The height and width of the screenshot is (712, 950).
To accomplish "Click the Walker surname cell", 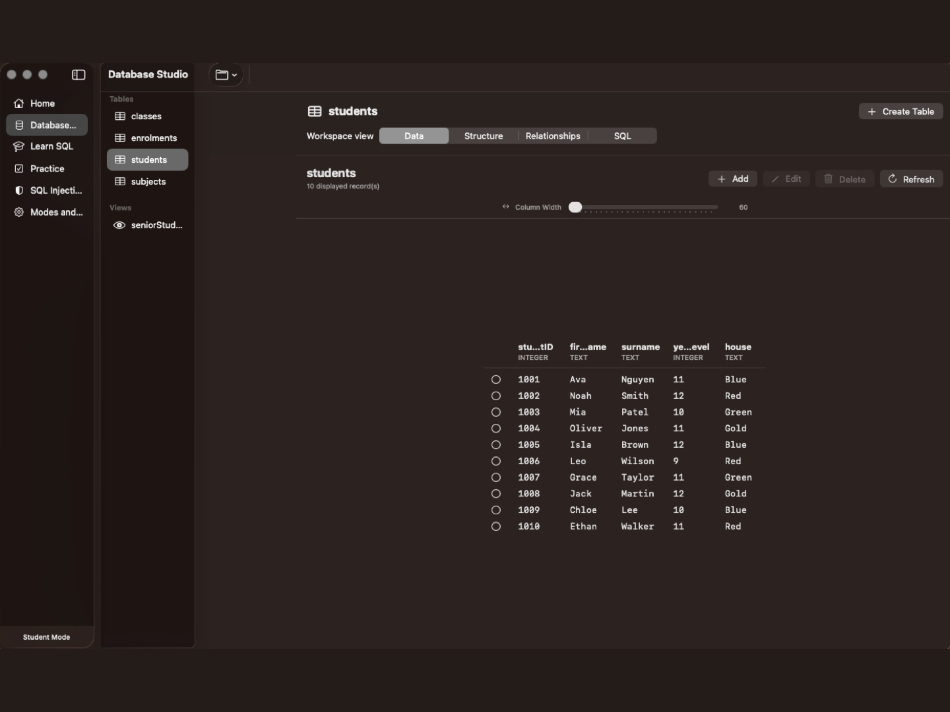I will pos(637,526).
